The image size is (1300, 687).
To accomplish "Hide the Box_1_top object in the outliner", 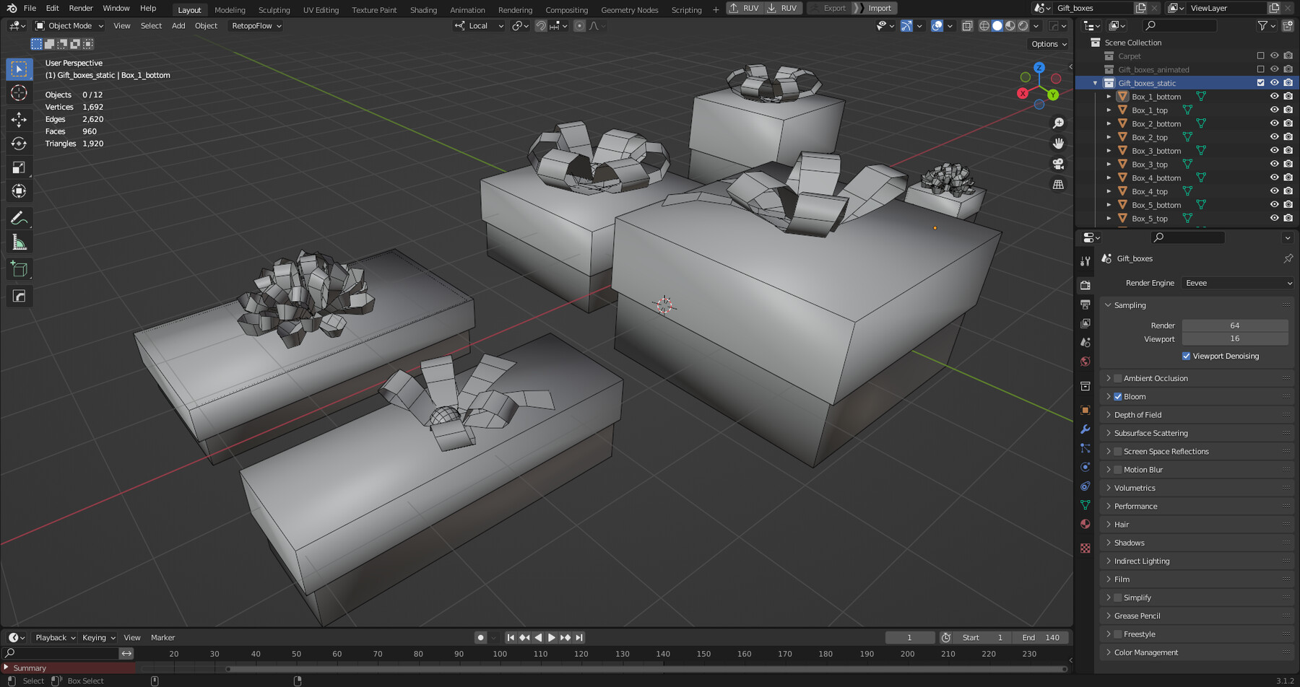I will point(1275,110).
